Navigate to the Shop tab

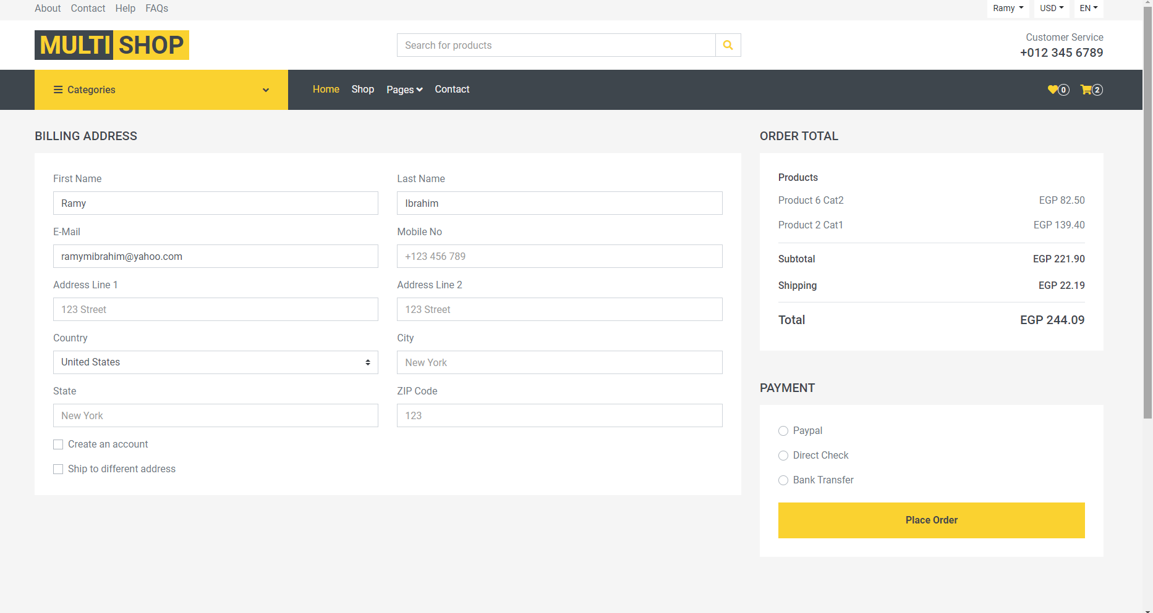(362, 90)
